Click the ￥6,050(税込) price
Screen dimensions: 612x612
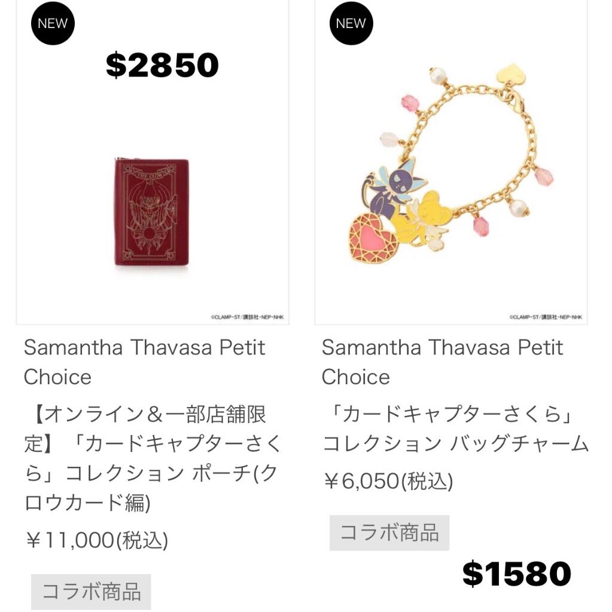tap(388, 481)
